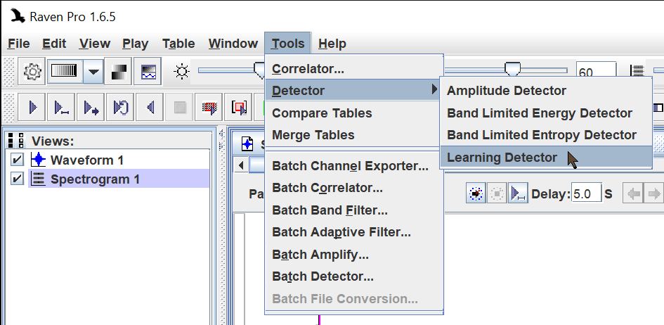Open spectrogram settings gear icon
This screenshot has width=664, height=325.
coord(32,71)
